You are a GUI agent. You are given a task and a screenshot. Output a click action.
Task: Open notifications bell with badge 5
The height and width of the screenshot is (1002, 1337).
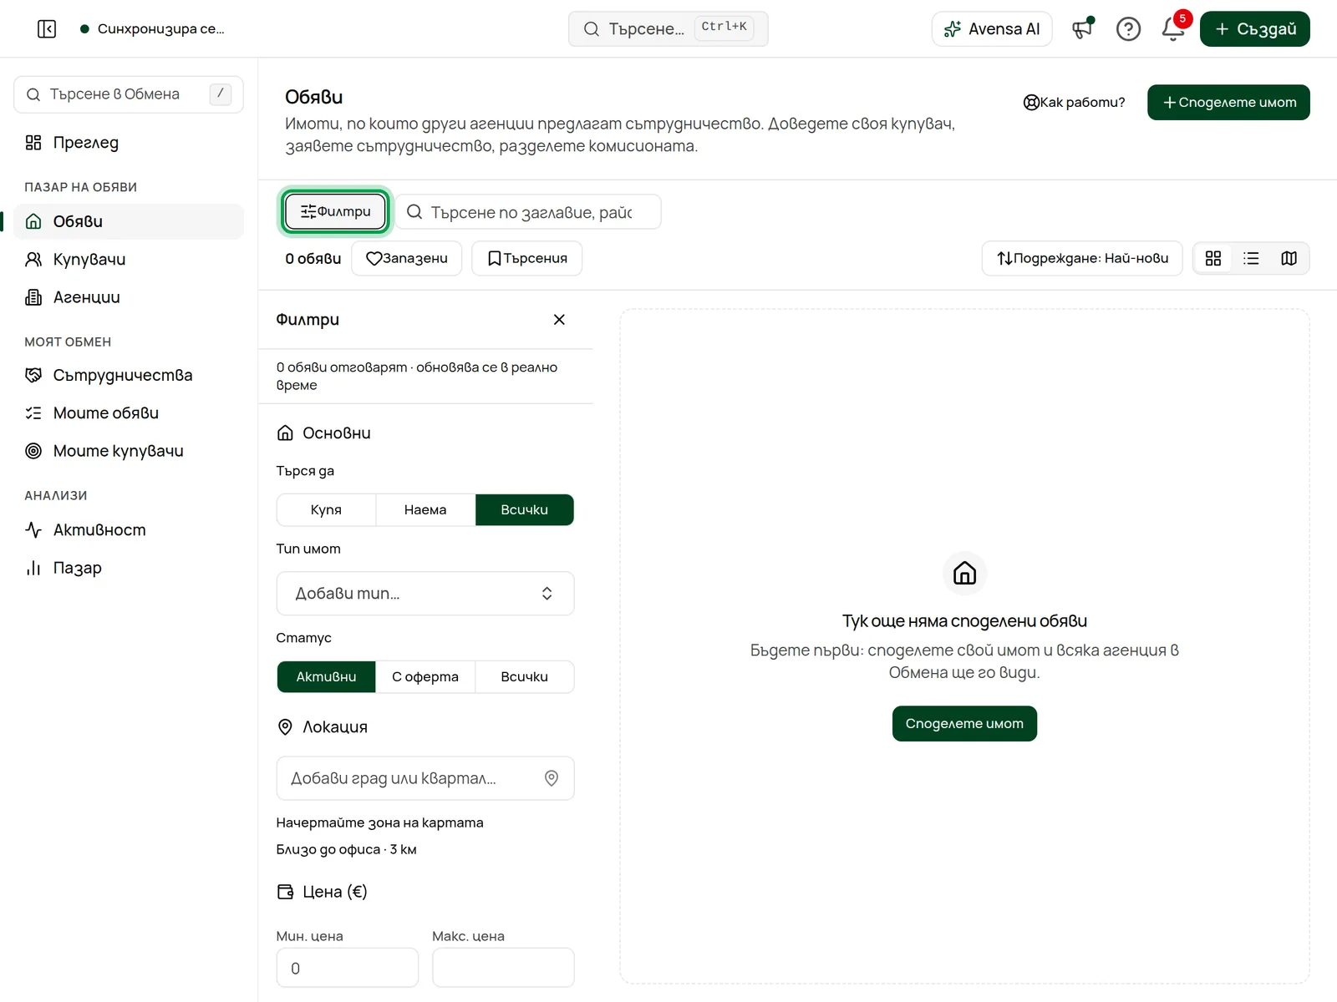[1173, 29]
